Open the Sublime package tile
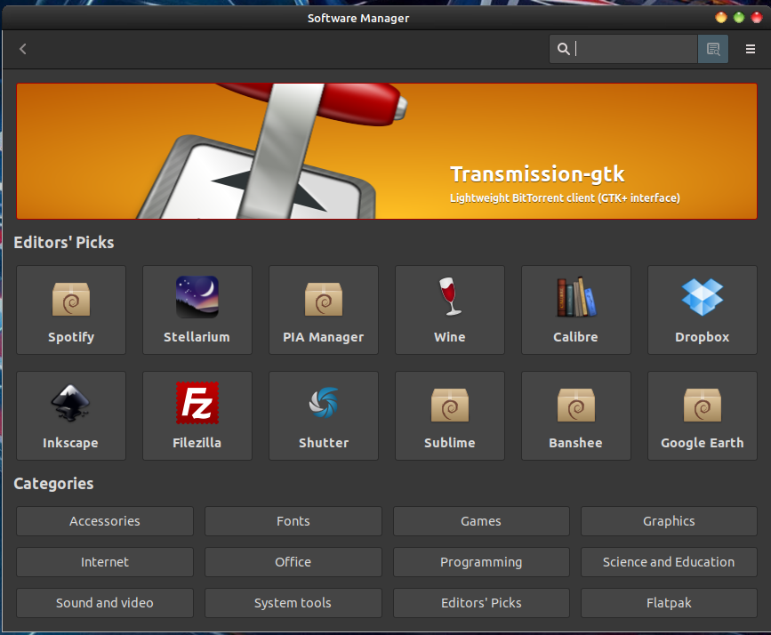Viewport: 771px width, 635px height. [450, 415]
